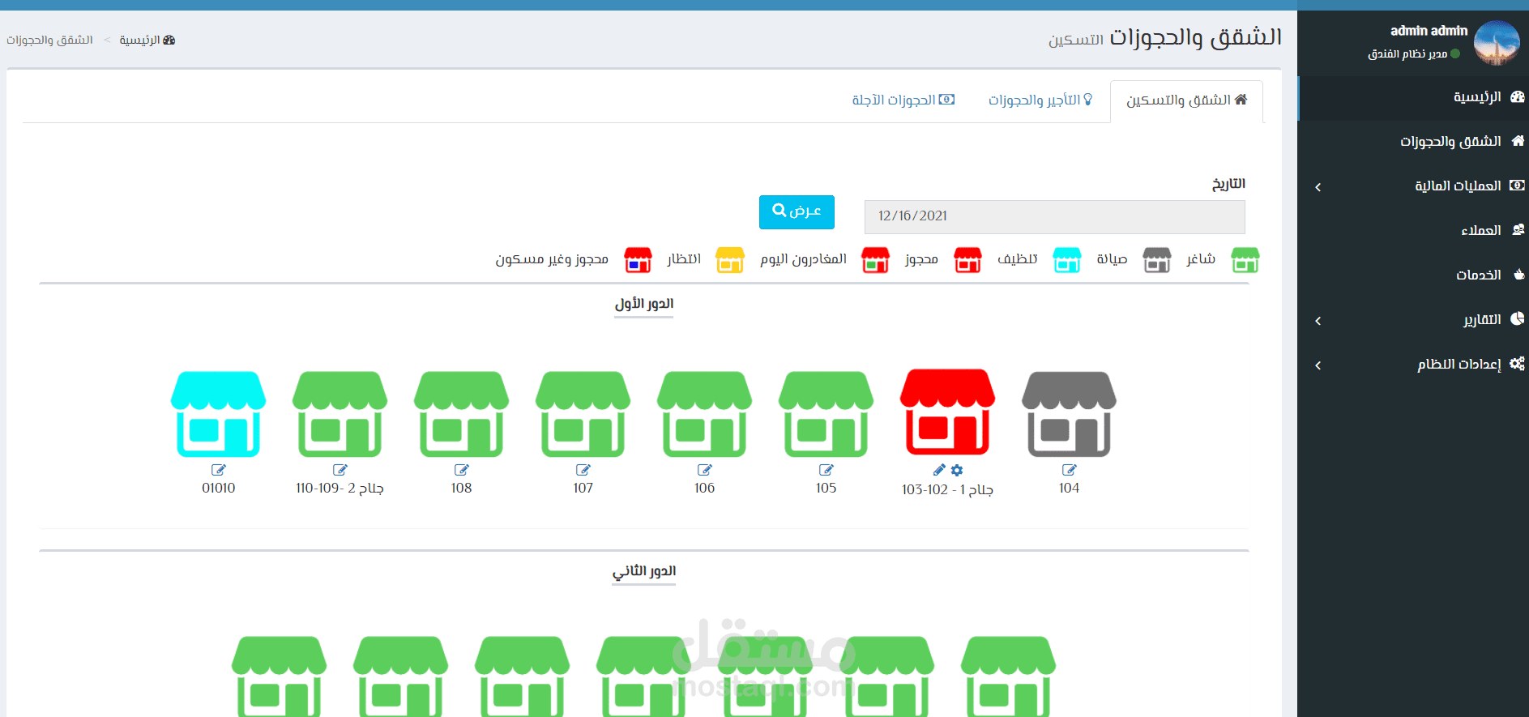Open الخدمات in the sidebar

pos(1413,275)
